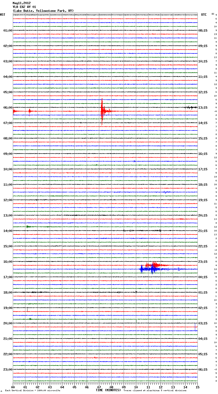Select the 09:00 MST row label
This screenshot has height=394, width=218.
point(8,154)
